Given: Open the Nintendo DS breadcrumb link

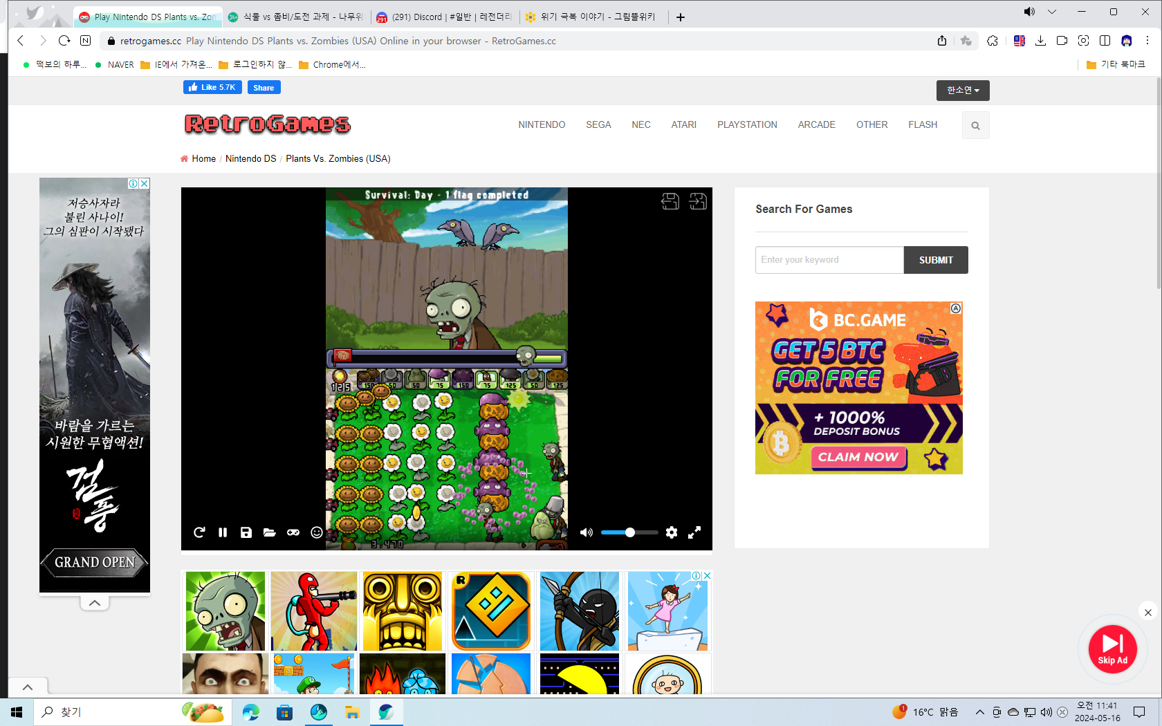Looking at the screenshot, I should pos(250,159).
